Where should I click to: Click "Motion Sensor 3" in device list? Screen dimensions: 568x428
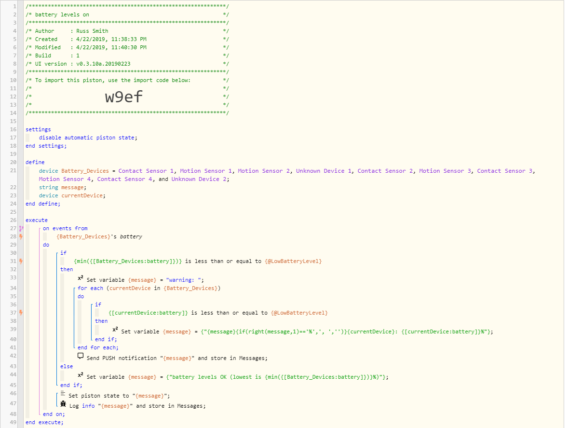(x=445, y=171)
